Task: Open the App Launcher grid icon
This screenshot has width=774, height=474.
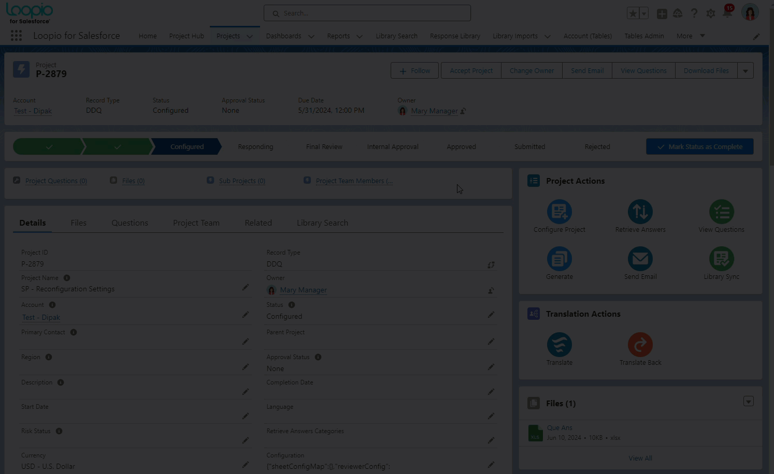Action: (x=16, y=35)
